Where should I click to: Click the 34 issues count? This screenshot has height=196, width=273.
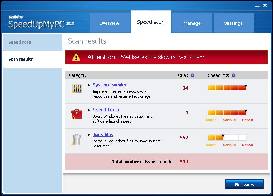coord(185,88)
